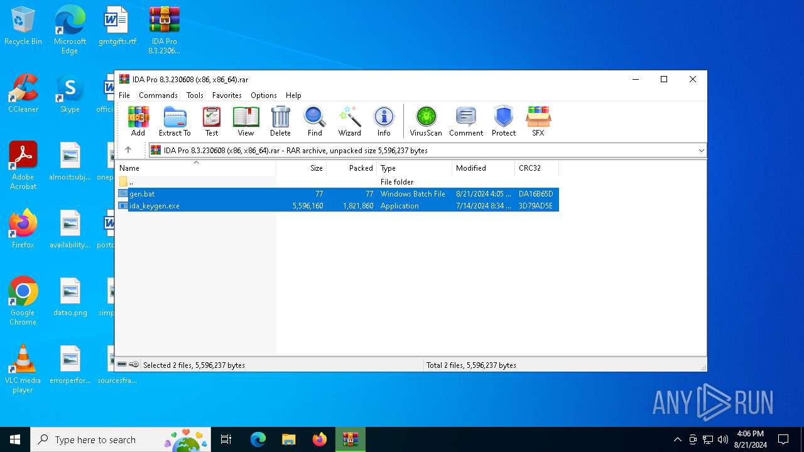The image size is (804, 452).
Task: Click the CRC32 value DA16B65D
Action: point(536,194)
